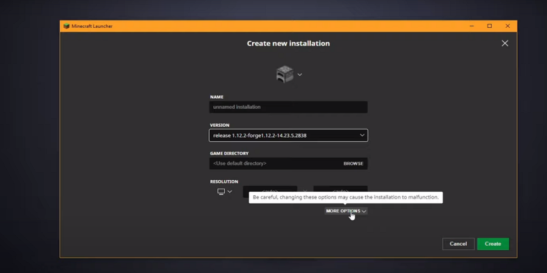
Task: Click the furnace installation icon
Action: (x=285, y=74)
